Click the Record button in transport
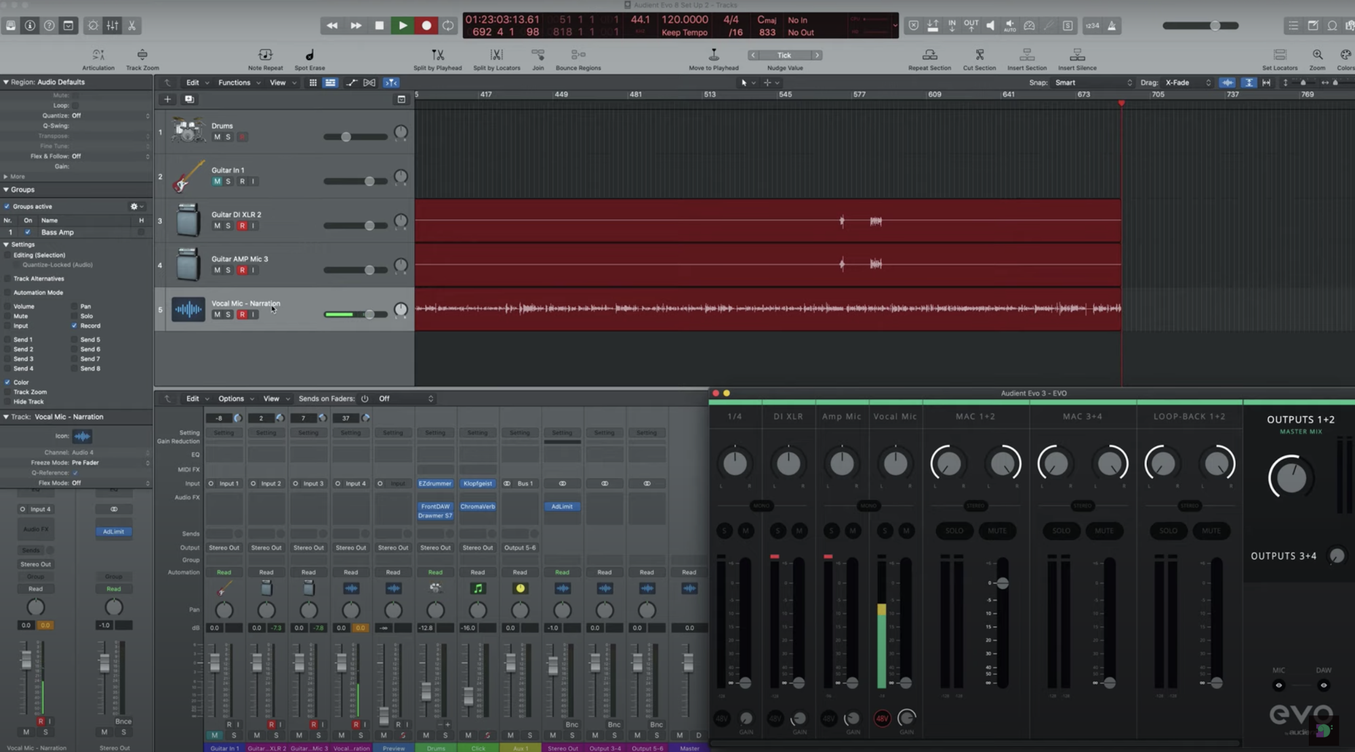The width and height of the screenshot is (1355, 752). tap(426, 26)
